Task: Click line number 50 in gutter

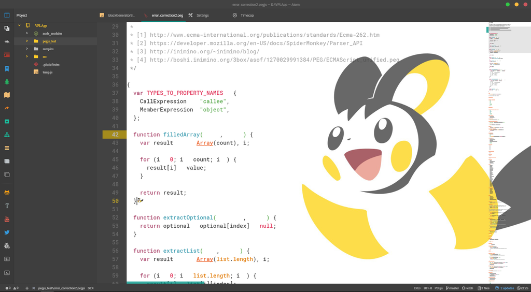Action: click(115, 201)
